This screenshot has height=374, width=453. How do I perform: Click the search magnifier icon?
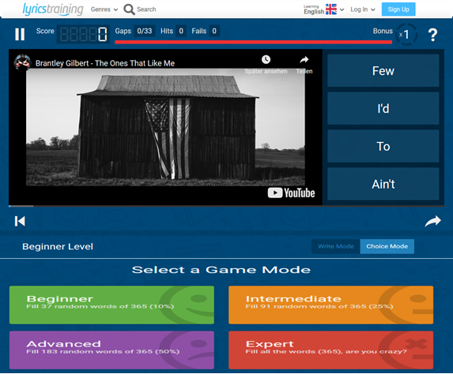(129, 9)
